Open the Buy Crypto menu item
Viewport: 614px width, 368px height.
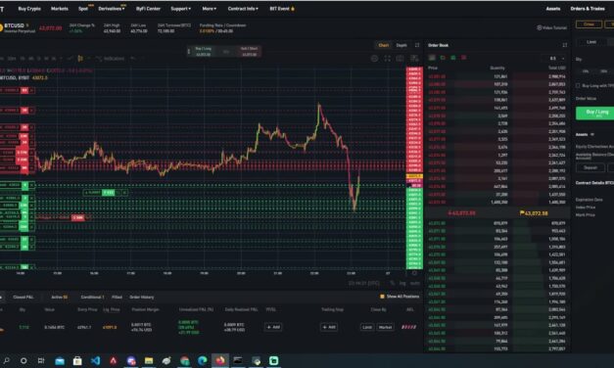tap(29, 9)
